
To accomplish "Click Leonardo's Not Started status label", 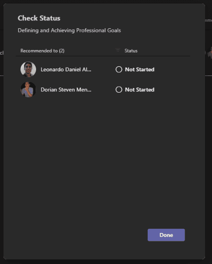I will tap(140, 69).
